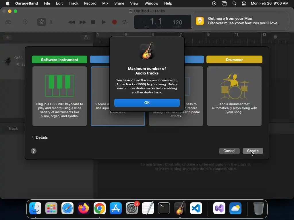The height and width of the screenshot is (220, 294).
Task: Open the Window menu
Action: (x=151, y=3)
